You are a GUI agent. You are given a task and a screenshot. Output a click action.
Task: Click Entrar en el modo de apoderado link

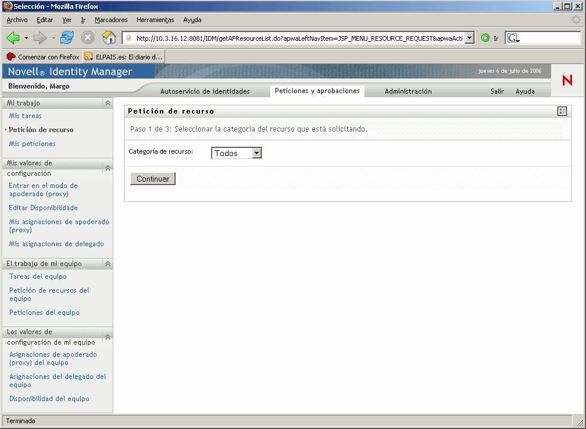point(44,190)
